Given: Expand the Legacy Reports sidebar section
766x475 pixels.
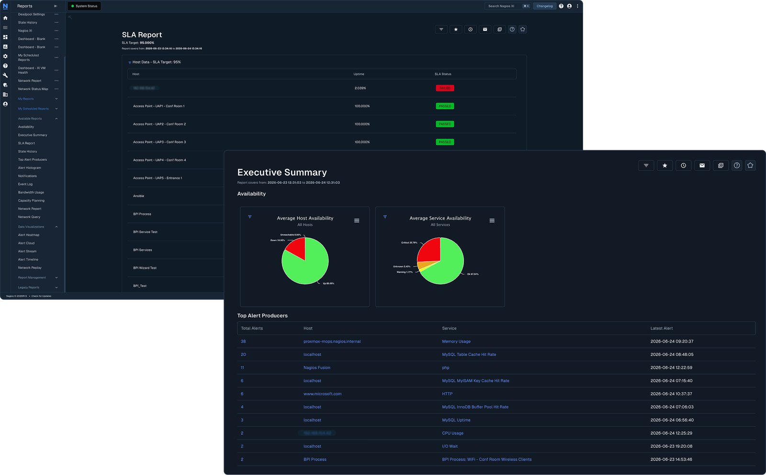Looking at the screenshot, I should pyautogui.click(x=38, y=287).
